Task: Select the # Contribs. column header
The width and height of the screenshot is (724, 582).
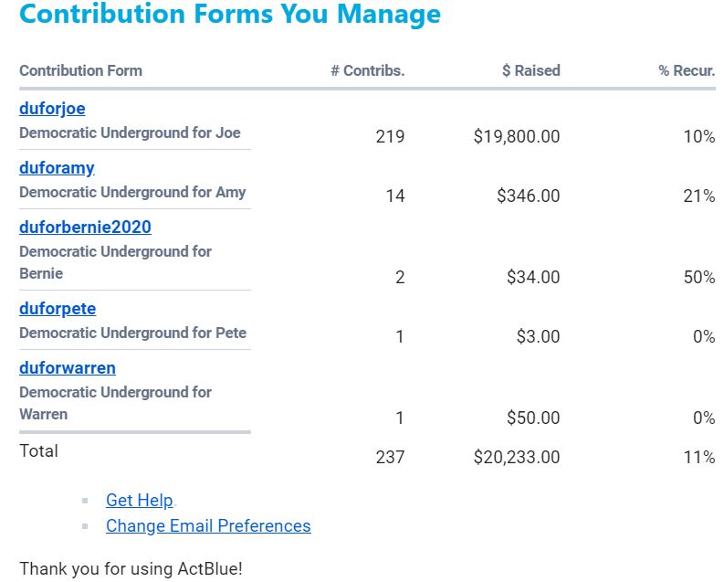Action: click(x=367, y=70)
